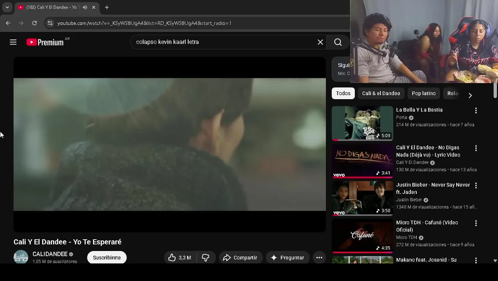Select the Pop latino chip
The image size is (498, 281).
pos(423,93)
